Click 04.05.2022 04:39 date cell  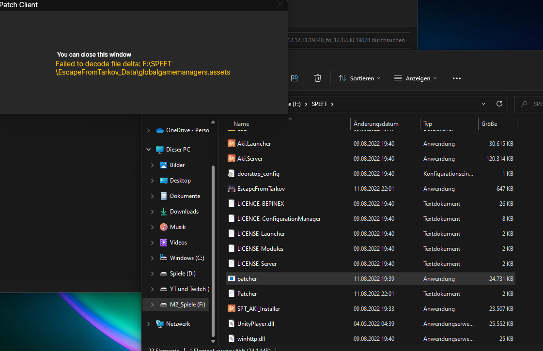tap(373, 324)
